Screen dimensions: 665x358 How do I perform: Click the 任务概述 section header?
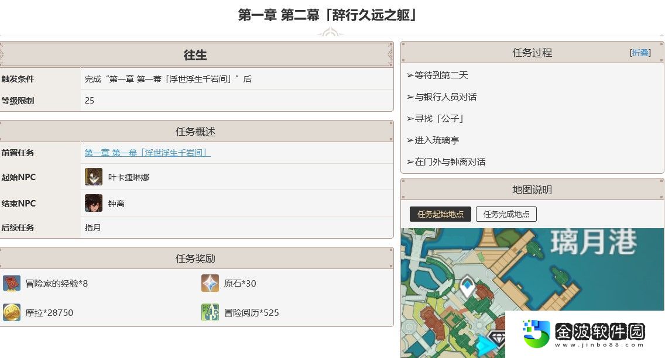click(x=196, y=132)
